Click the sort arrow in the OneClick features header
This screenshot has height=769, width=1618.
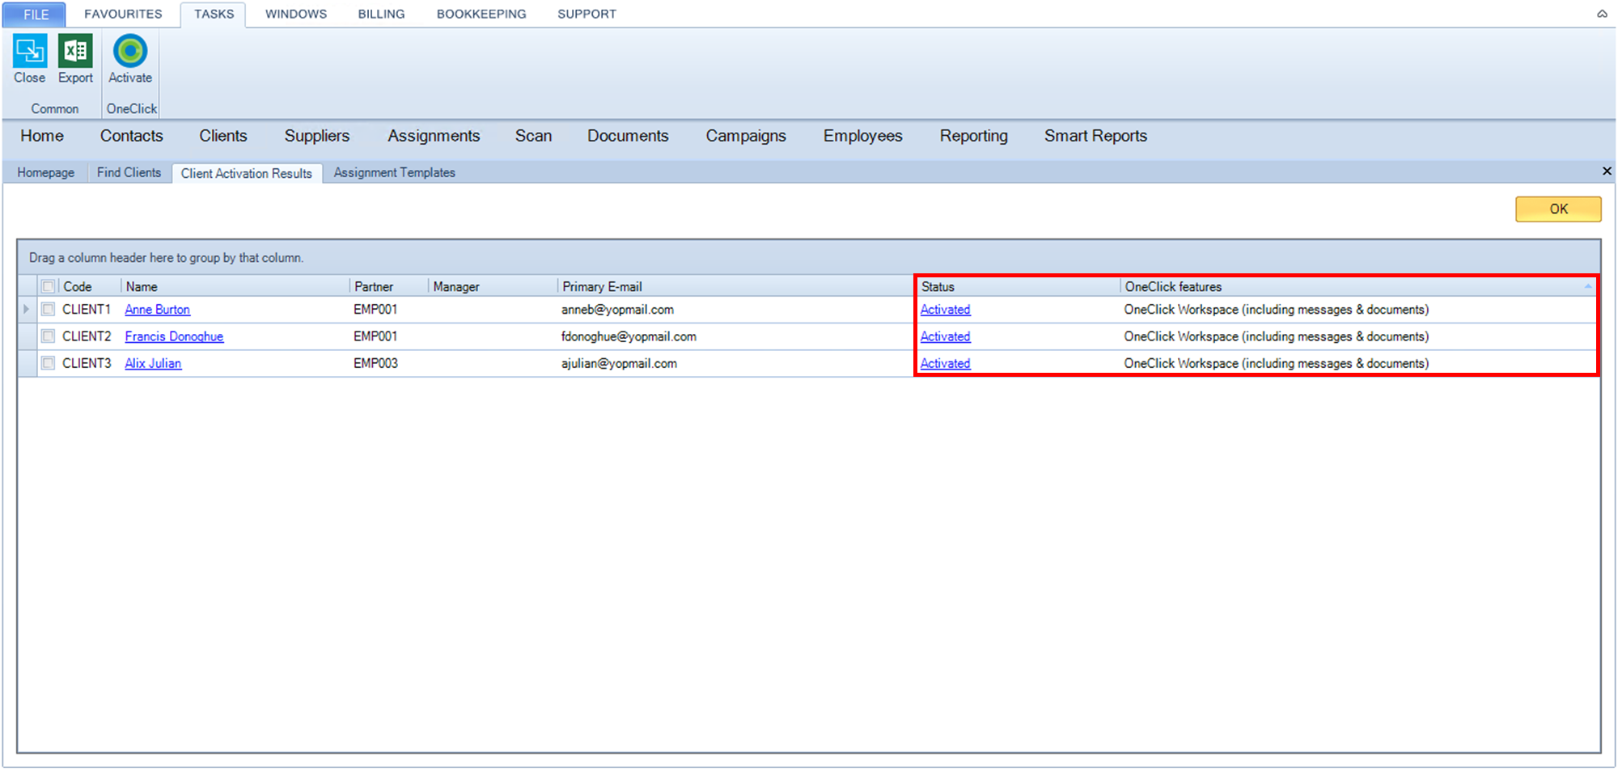pyautogui.click(x=1587, y=286)
